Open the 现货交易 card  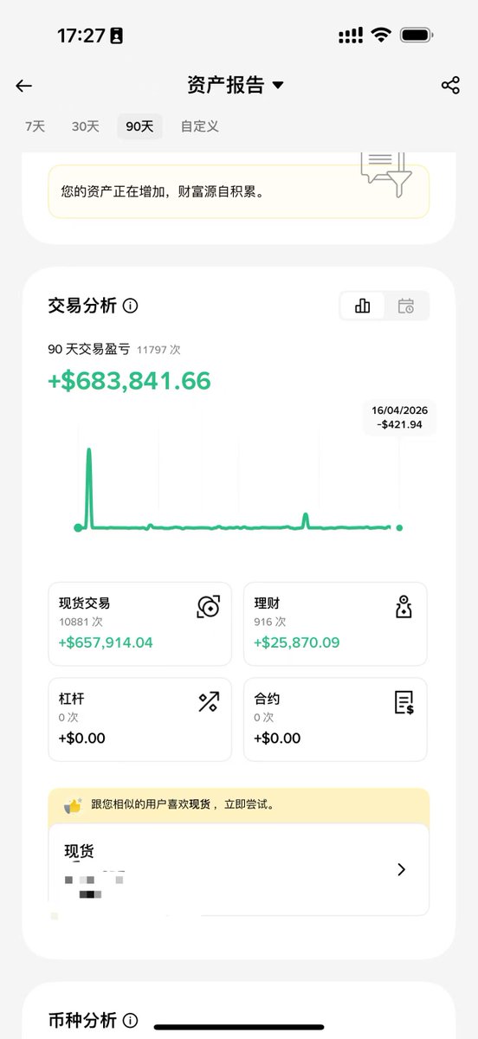click(x=139, y=623)
